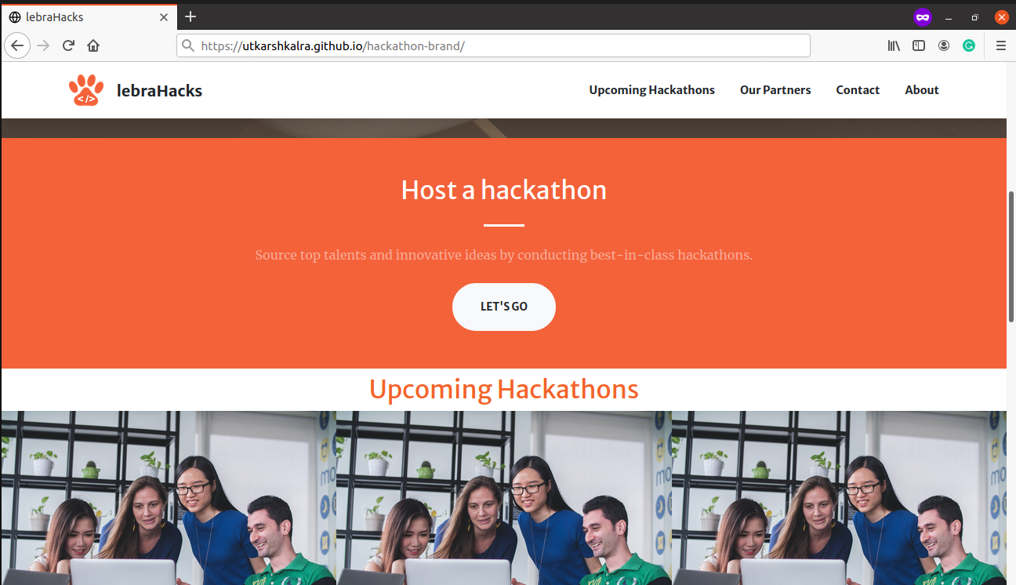Open a new tab with plus button

[x=190, y=16]
